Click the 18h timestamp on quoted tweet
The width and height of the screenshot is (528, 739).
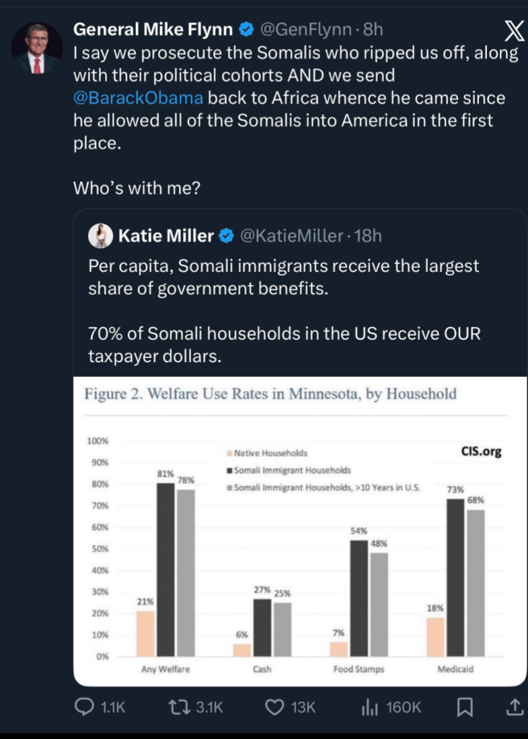coord(366,235)
